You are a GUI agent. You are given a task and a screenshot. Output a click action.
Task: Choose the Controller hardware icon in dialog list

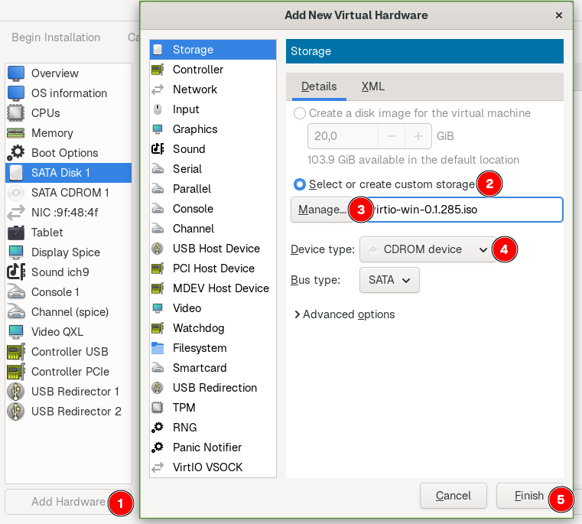[158, 70]
